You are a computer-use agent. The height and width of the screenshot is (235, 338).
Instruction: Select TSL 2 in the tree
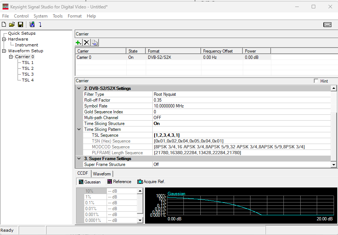click(x=28, y=68)
